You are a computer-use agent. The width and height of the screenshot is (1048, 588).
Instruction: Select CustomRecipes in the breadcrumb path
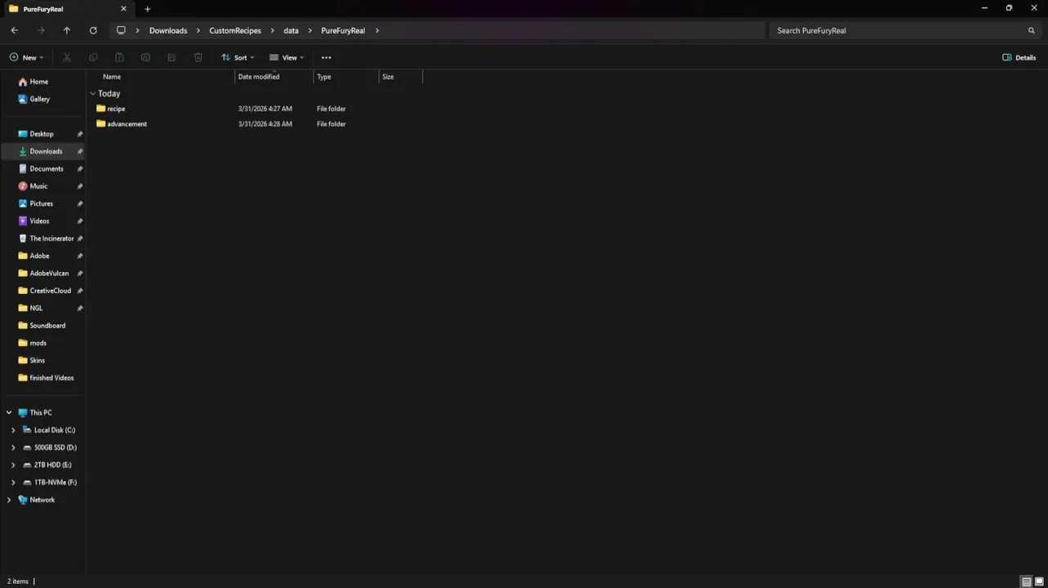235,30
